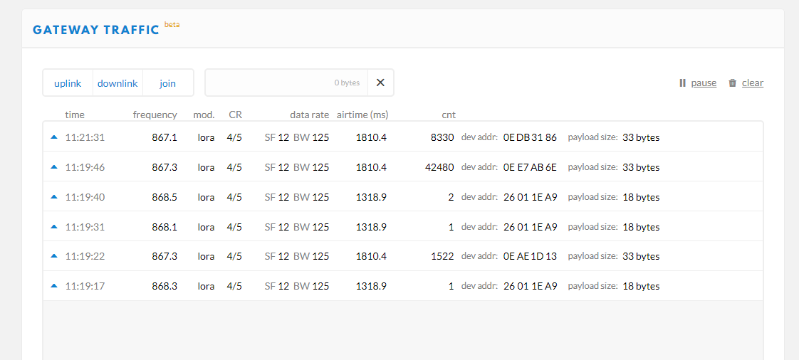Click the time column header
The height and width of the screenshot is (360, 799).
(x=75, y=115)
